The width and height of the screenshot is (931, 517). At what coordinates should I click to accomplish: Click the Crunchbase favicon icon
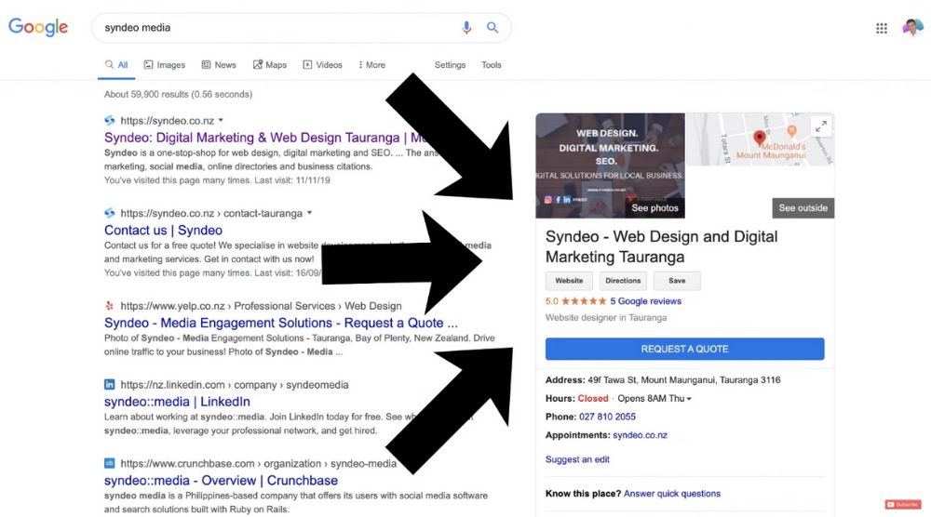(109, 463)
